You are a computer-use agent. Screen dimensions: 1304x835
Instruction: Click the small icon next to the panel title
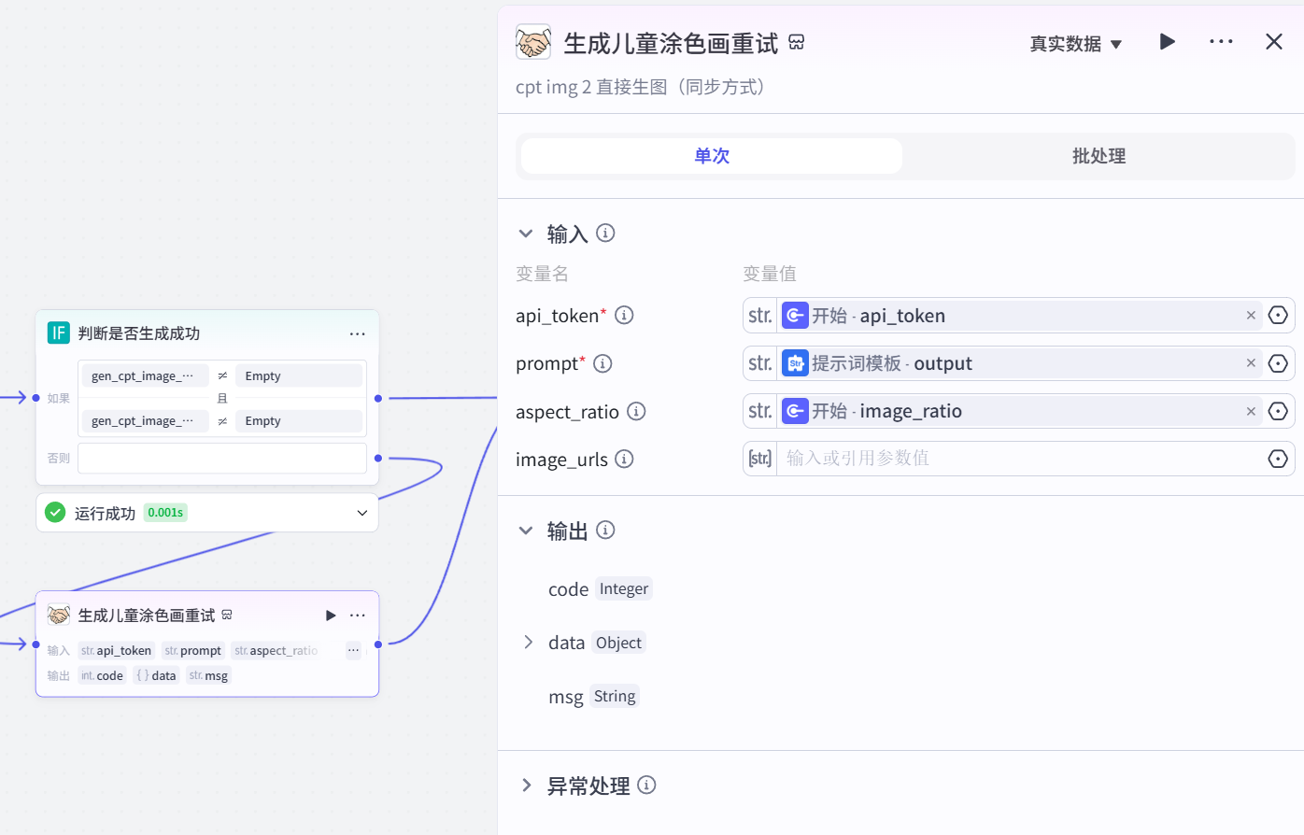[797, 43]
